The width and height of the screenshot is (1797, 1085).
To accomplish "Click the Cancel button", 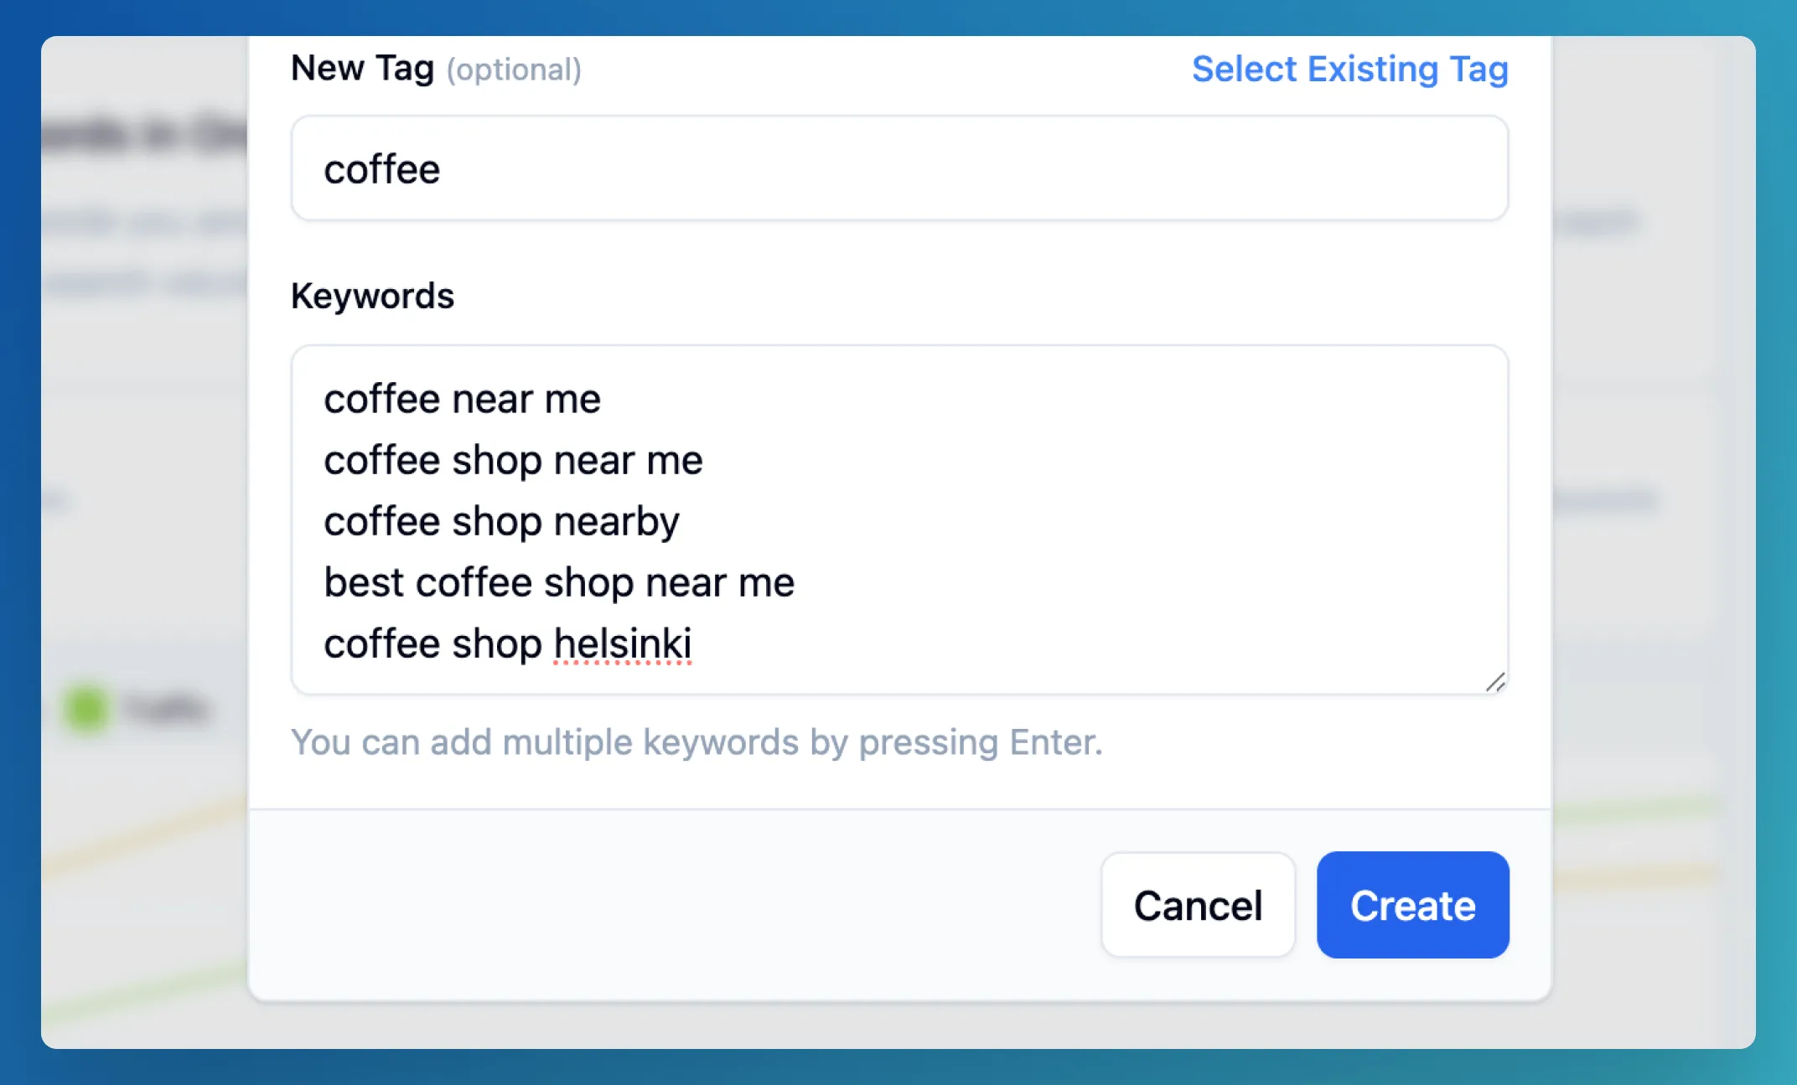I will pos(1198,905).
